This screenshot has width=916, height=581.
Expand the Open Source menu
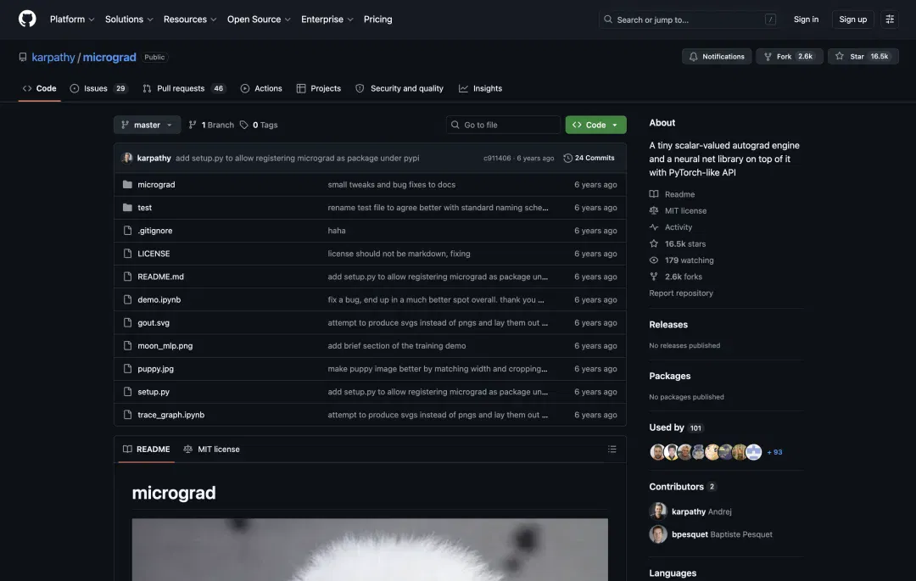pos(259,20)
